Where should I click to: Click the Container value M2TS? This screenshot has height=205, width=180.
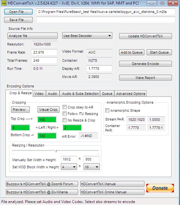pos(99,60)
